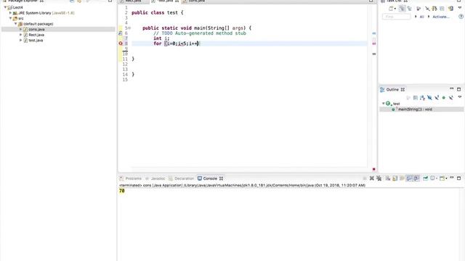Select test class node in Outline
The width and height of the screenshot is (465, 261).
396,104
